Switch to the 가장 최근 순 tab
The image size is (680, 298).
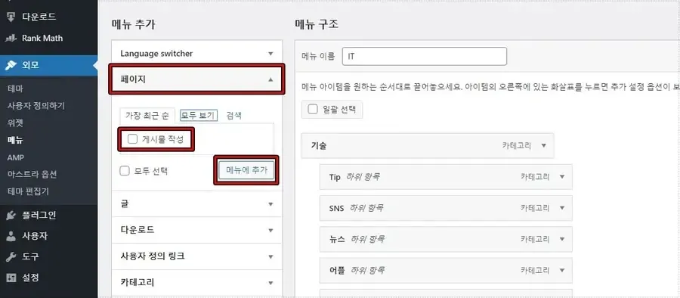147,115
